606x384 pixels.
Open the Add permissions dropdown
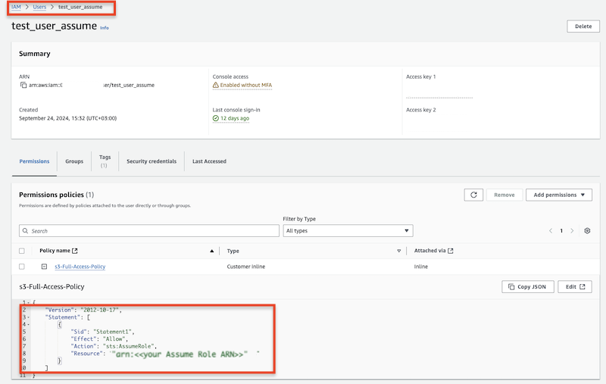coord(559,195)
